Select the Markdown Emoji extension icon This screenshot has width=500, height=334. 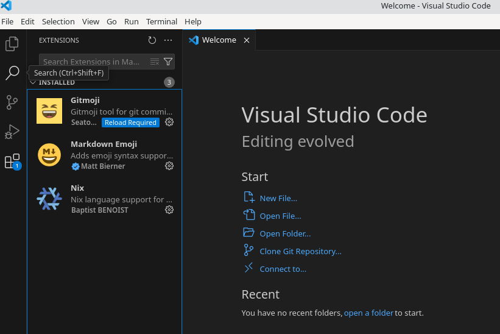click(49, 155)
